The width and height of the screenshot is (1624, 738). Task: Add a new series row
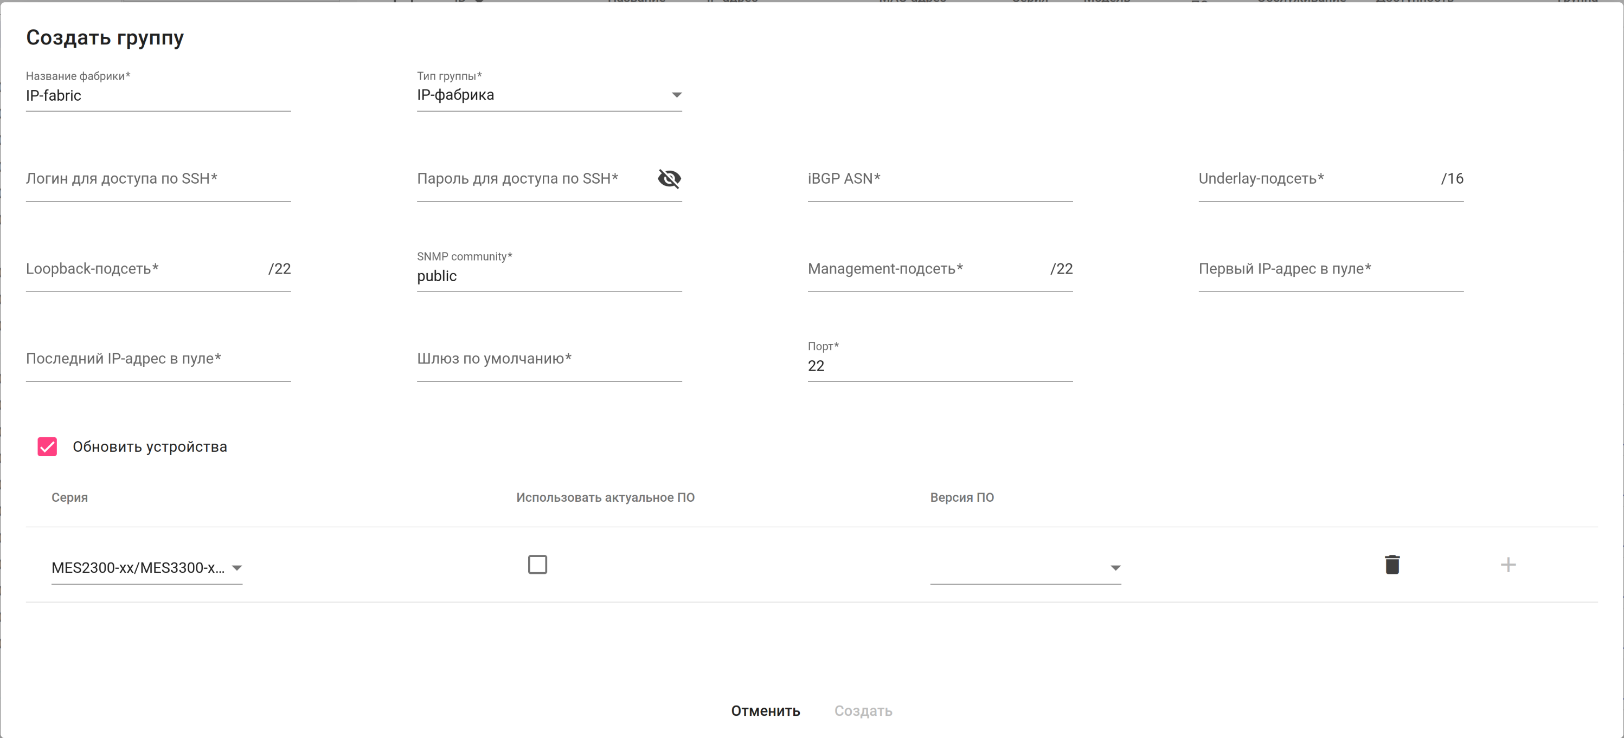coord(1507,565)
